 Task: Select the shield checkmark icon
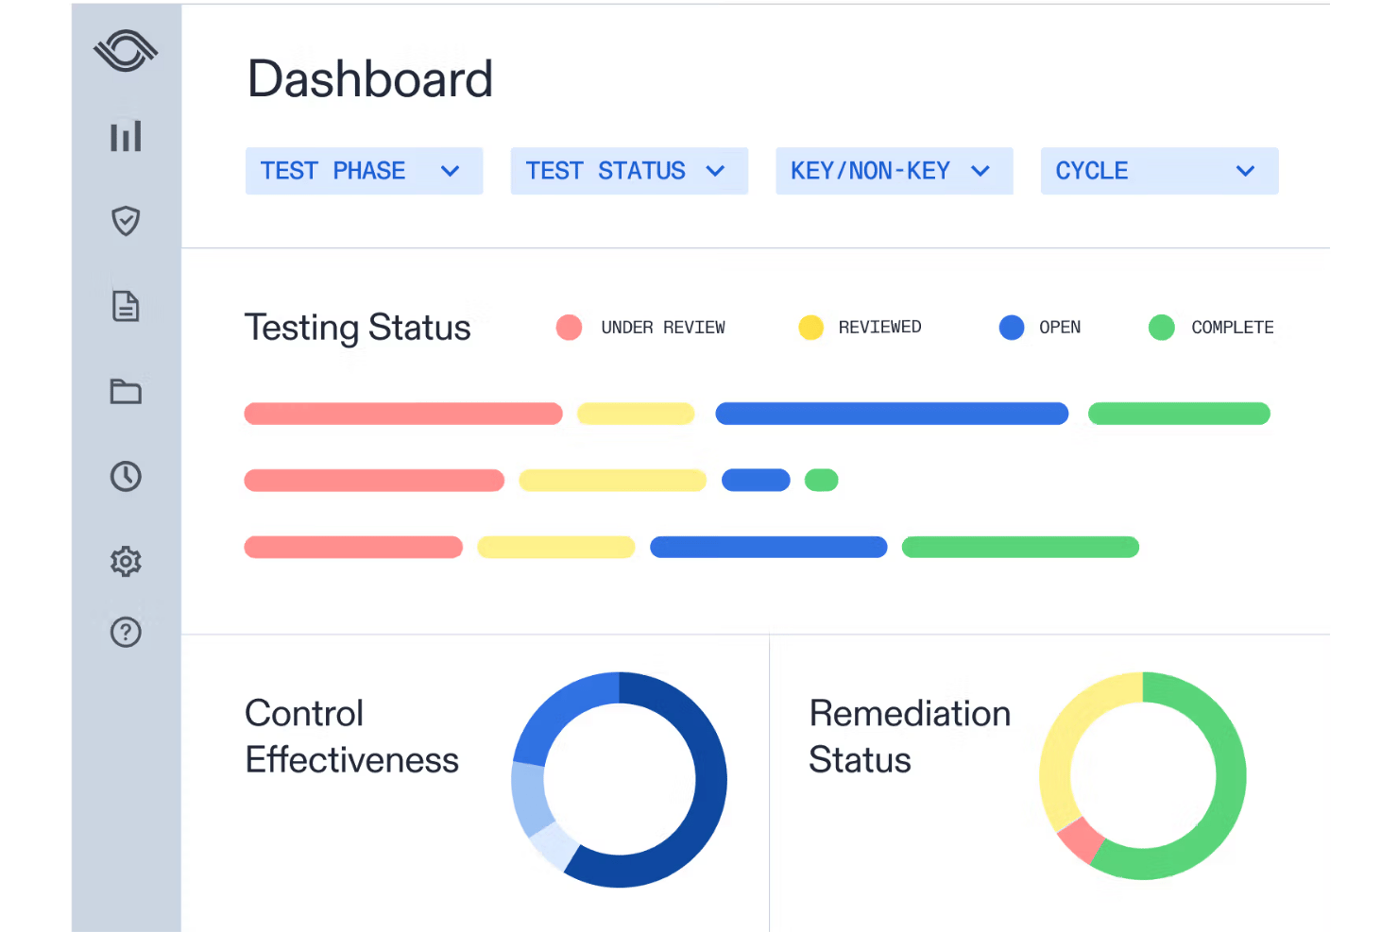[126, 221]
